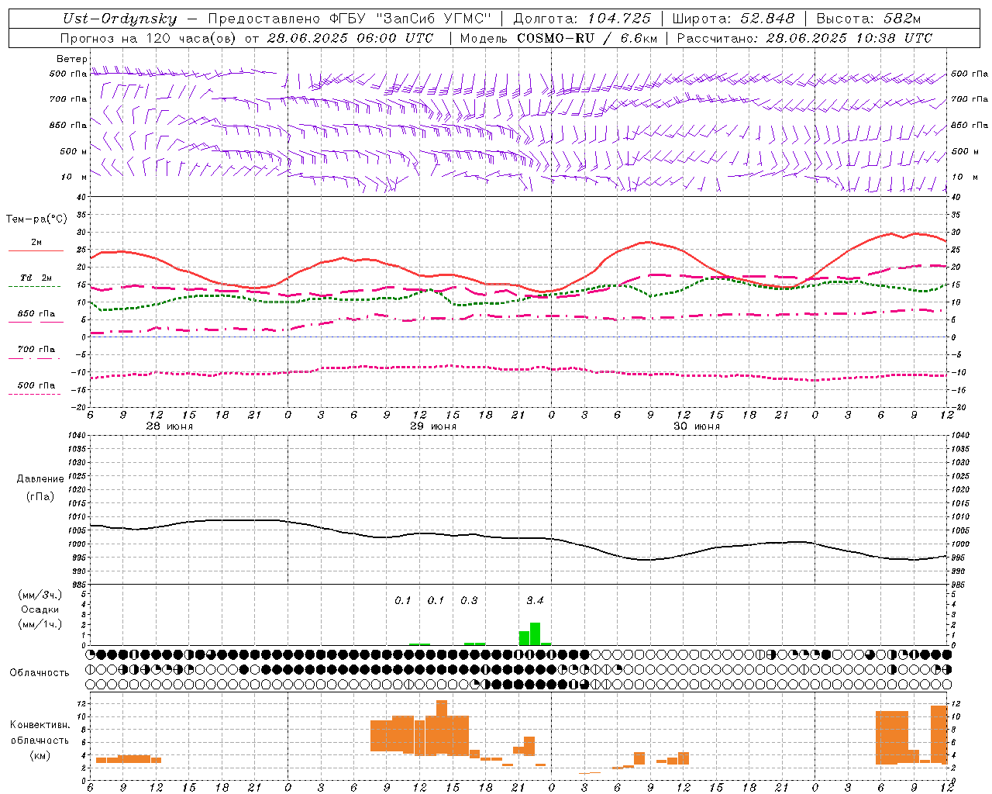Click the 2м temperature legend entry
This screenshot has height=794, width=992.
pyautogui.click(x=36, y=242)
